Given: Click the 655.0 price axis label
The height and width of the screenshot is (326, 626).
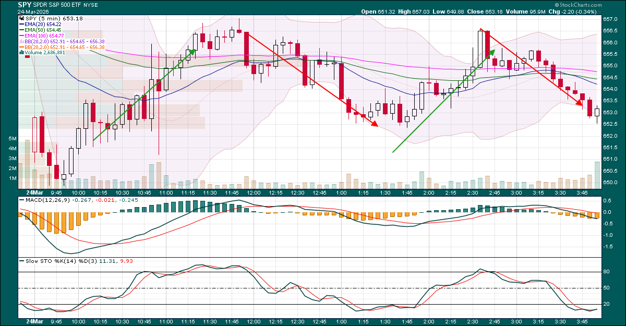Looking at the screenshot, I should point(610,66).
